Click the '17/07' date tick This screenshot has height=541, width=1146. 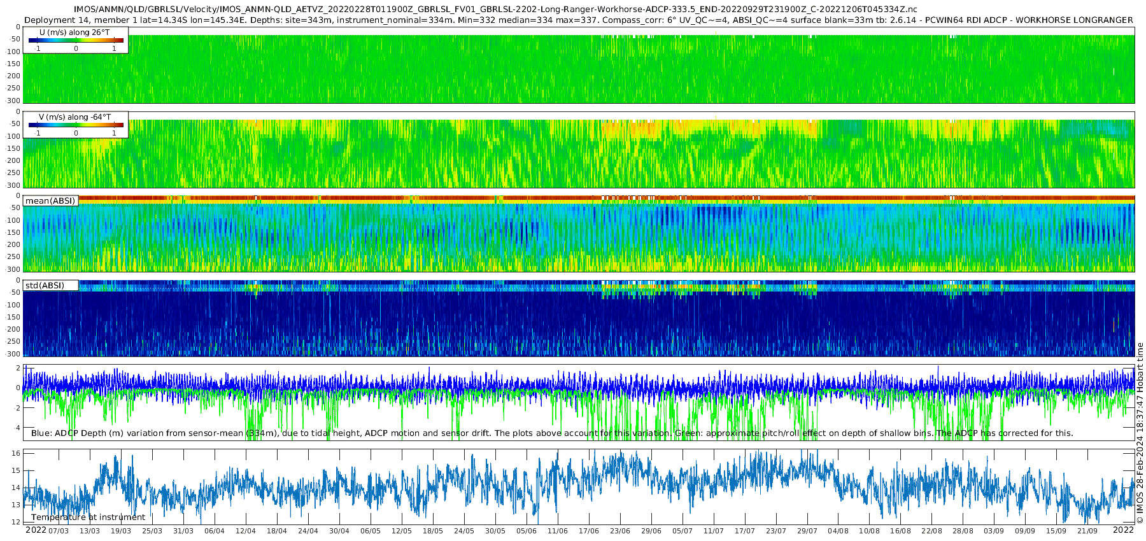click(745, 531)
